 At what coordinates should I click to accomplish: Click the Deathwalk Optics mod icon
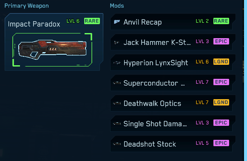pos(117,103)
